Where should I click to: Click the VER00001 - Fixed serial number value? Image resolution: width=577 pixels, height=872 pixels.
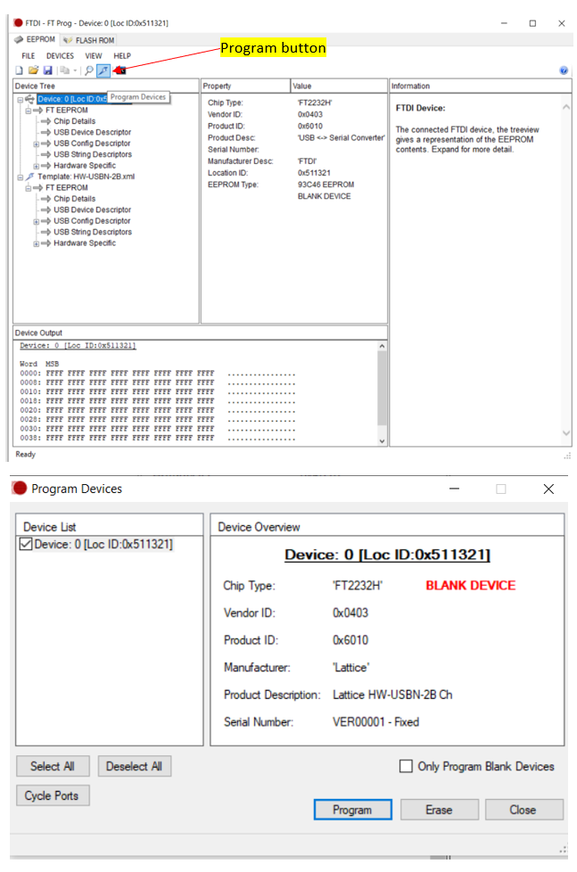coord(375,722)
